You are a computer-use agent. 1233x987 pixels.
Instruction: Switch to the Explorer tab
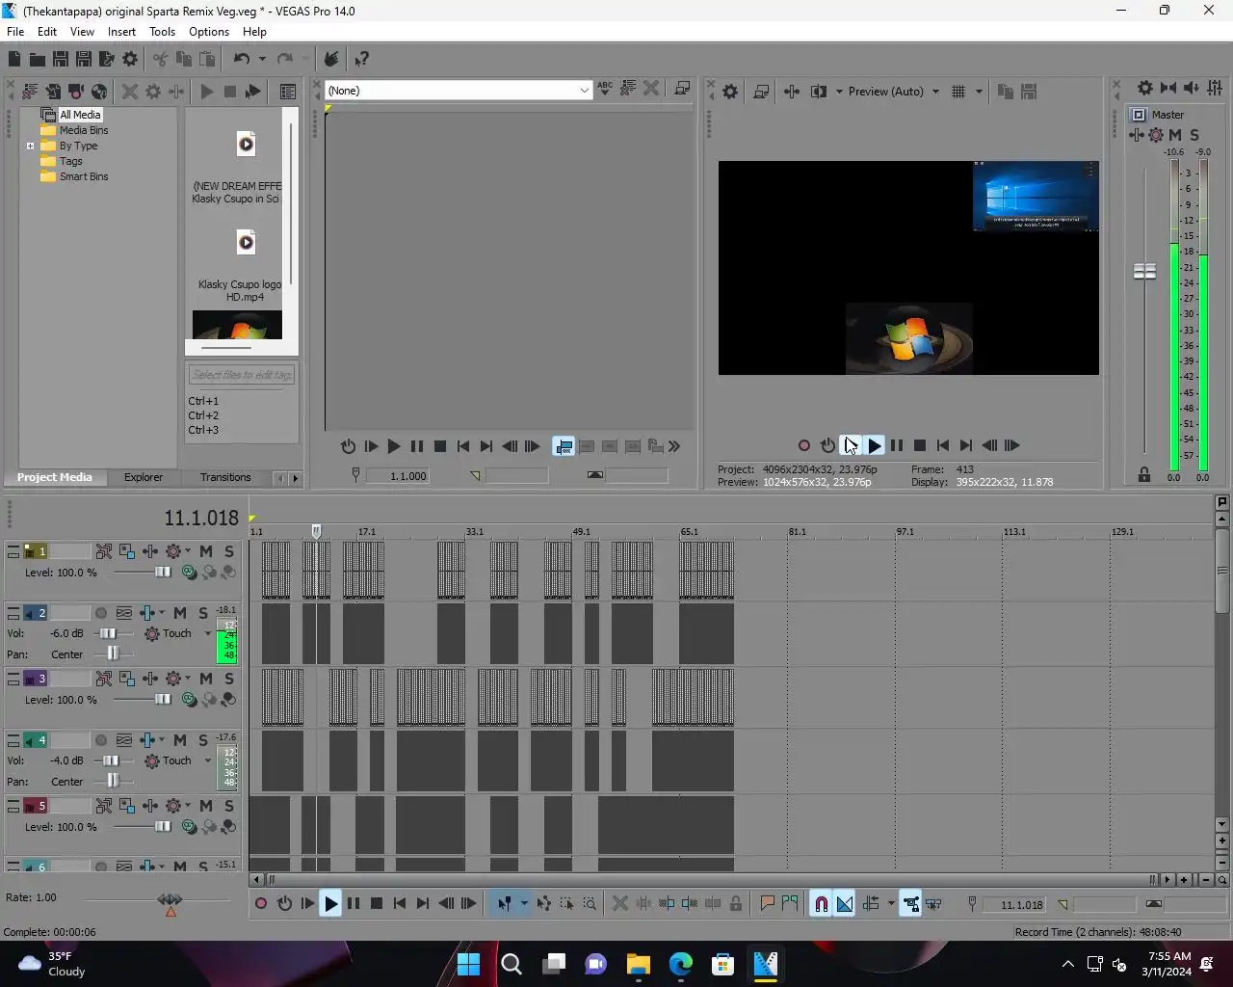(144, 477)
